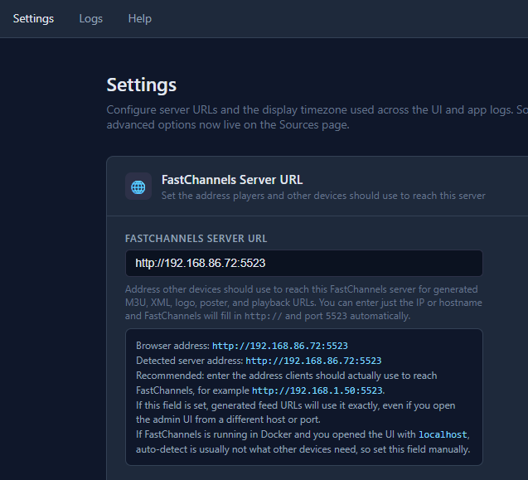528x480 pixels.
Task: Click the localhost code text
Action: point(443,435)
